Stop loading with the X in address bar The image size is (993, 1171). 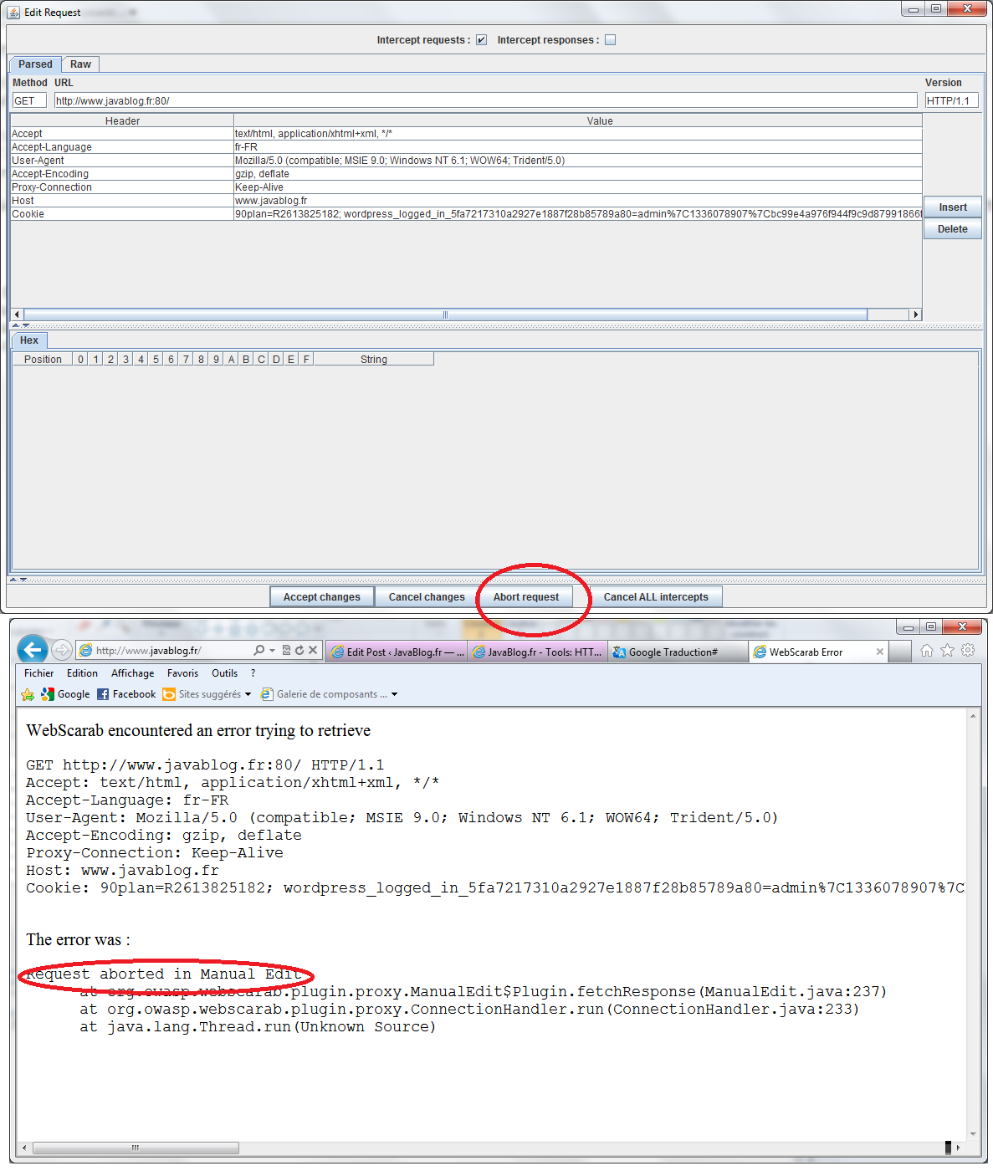pos(313,650)
